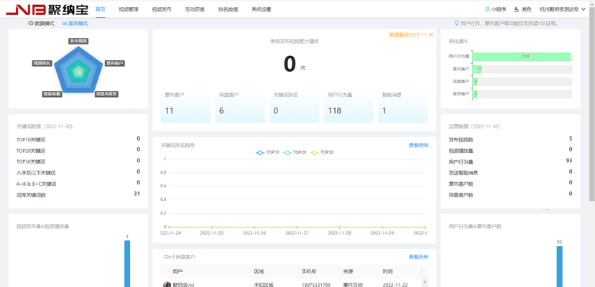Click the 意向客户 radar chart label
Screen dimensions: 595x287
pyautogui.click(x=114, y=63)
